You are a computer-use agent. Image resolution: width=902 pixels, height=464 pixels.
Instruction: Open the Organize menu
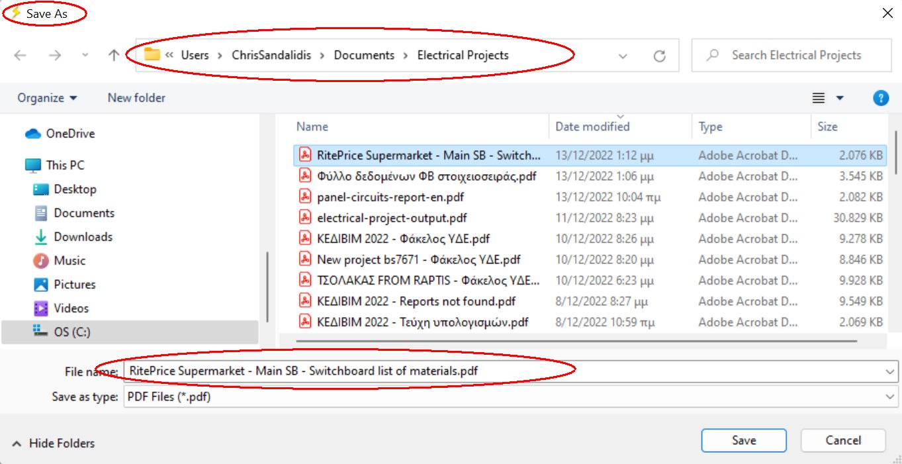pos(47,98)
